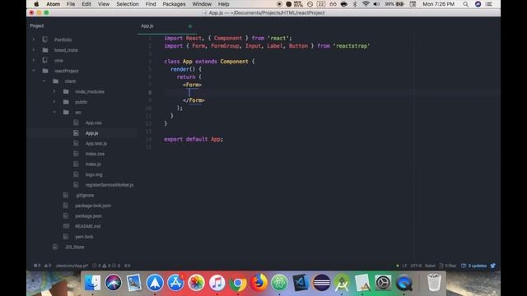
Task: Open the Edit menu
Action: pos(86,4)
